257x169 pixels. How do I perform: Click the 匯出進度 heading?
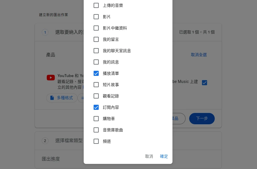click(x=51, y=159)
